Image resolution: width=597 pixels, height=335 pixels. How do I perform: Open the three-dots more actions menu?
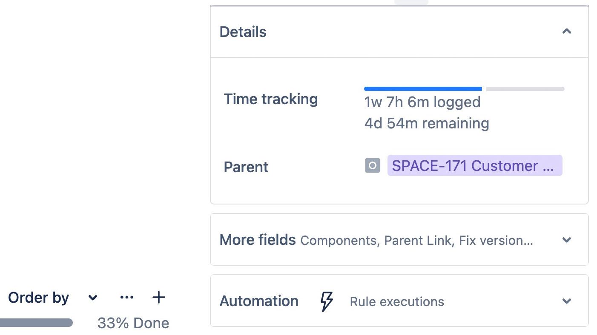pyautogui.click(x=127, y=298)
